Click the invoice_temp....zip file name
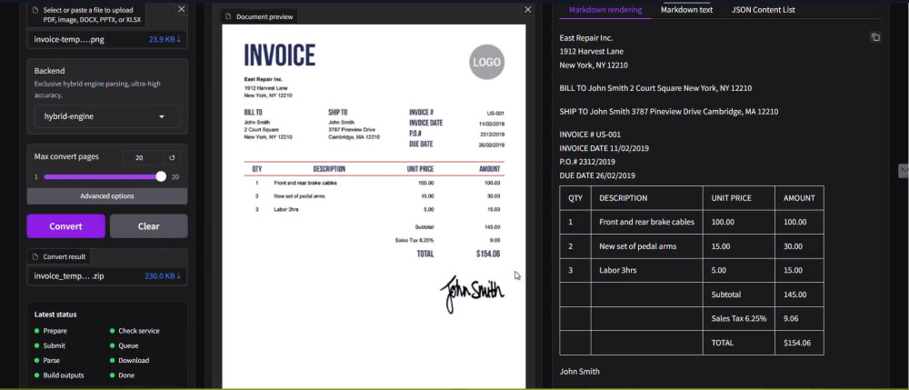 [x=69, y=275]
